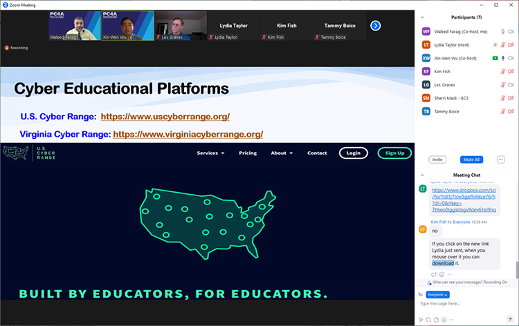Click the Who can see your messages notice
The width and height of the screenshot is (519, 326).
point(467,282)
